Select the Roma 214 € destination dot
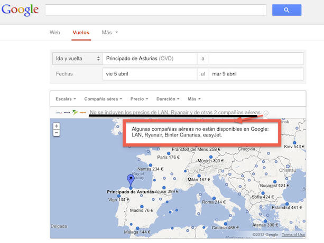 [x=214, y=198]
